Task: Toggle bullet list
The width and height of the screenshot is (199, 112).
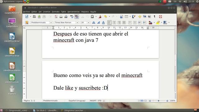Action: [135, 22]
